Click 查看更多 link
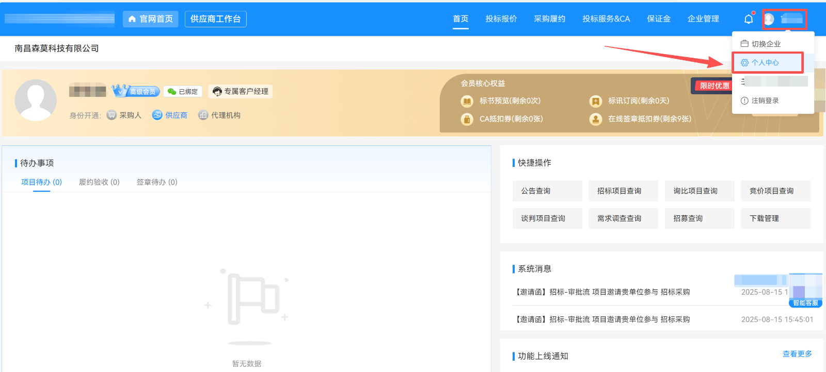The height and width of the screenshot is (372, 826). coord(797,354)
